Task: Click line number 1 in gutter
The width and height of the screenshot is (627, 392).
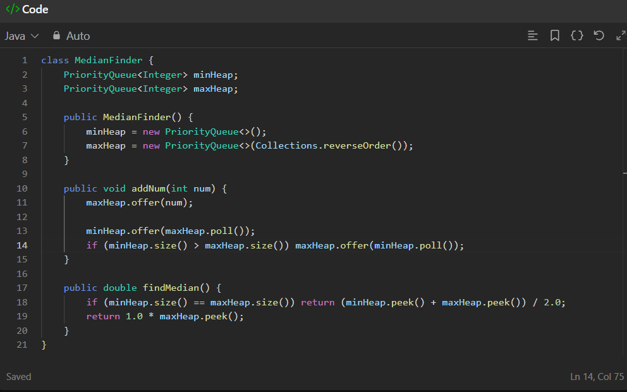Action: tap(25, 61)
